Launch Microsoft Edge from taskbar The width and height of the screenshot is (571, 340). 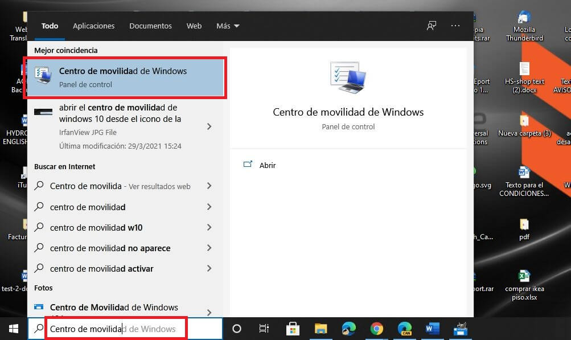pos(349,329)
